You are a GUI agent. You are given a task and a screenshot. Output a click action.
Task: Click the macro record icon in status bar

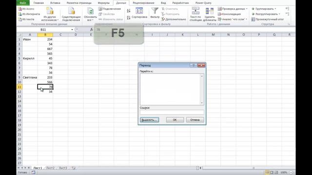pos(33,173)
